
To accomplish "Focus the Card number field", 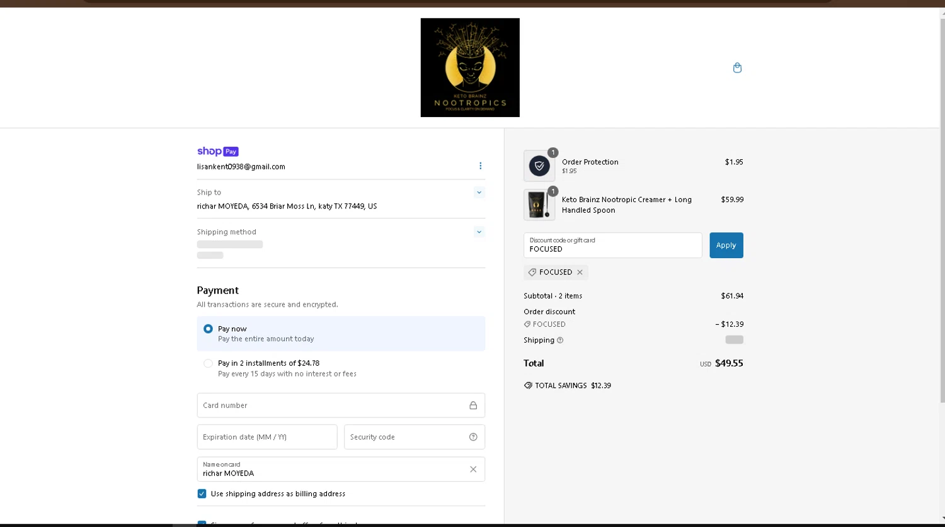I will (x=341, y=405).
